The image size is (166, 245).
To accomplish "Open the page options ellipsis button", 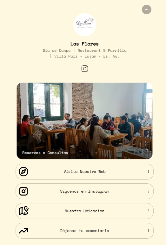I will 147,10.
